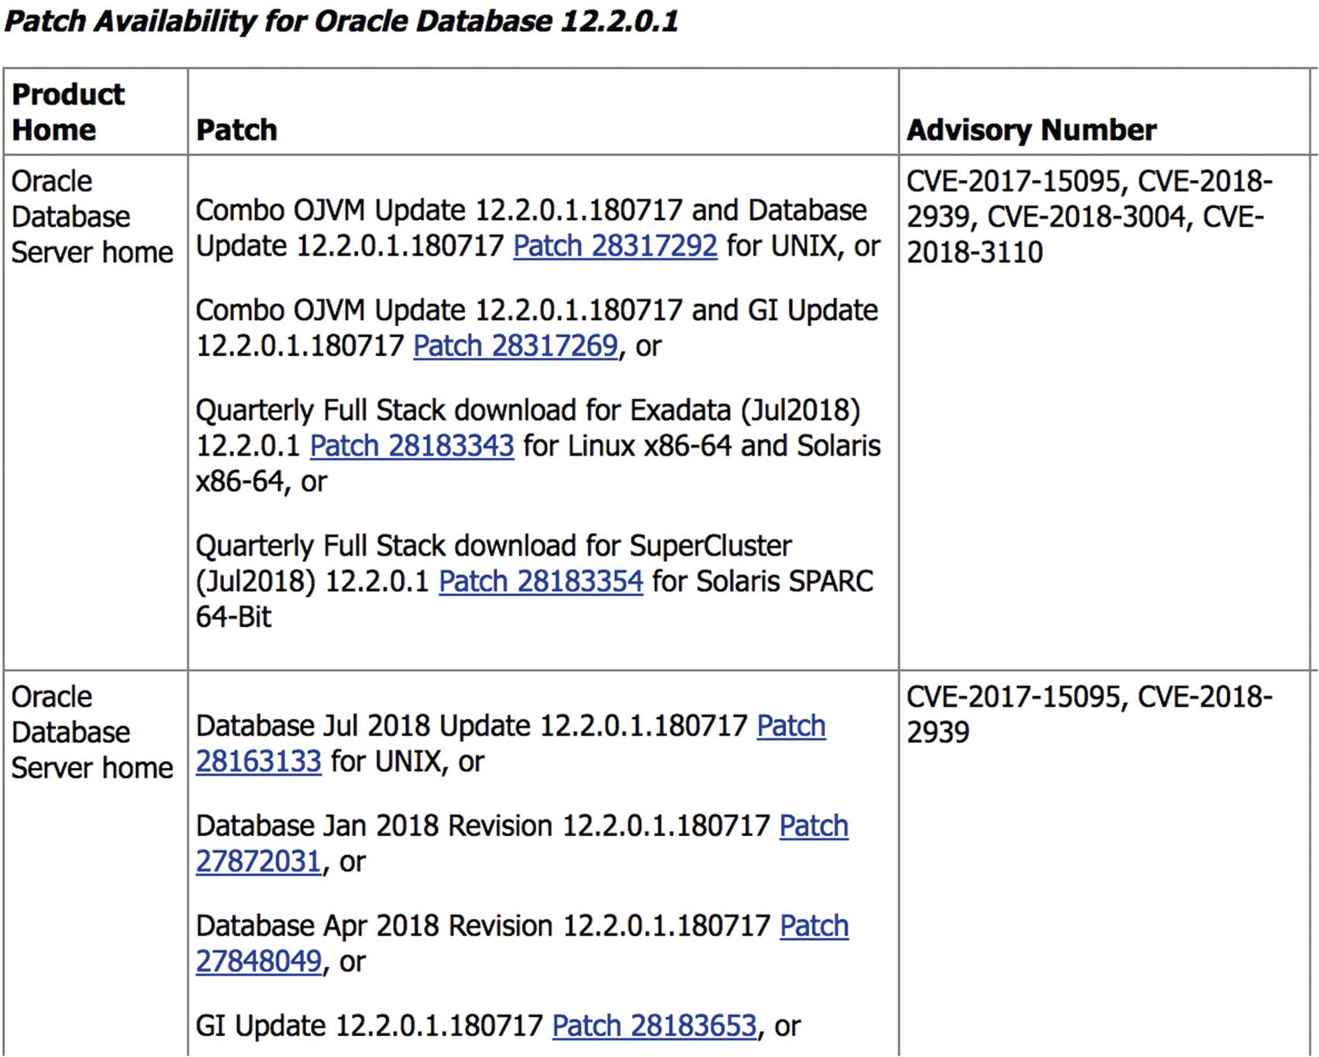The width and height of the screenshot is (1319, 1057).
Task: Click the 'Patch Availability for Oracle Database 12.2.0.1' heading
Action: pos(341,22)
